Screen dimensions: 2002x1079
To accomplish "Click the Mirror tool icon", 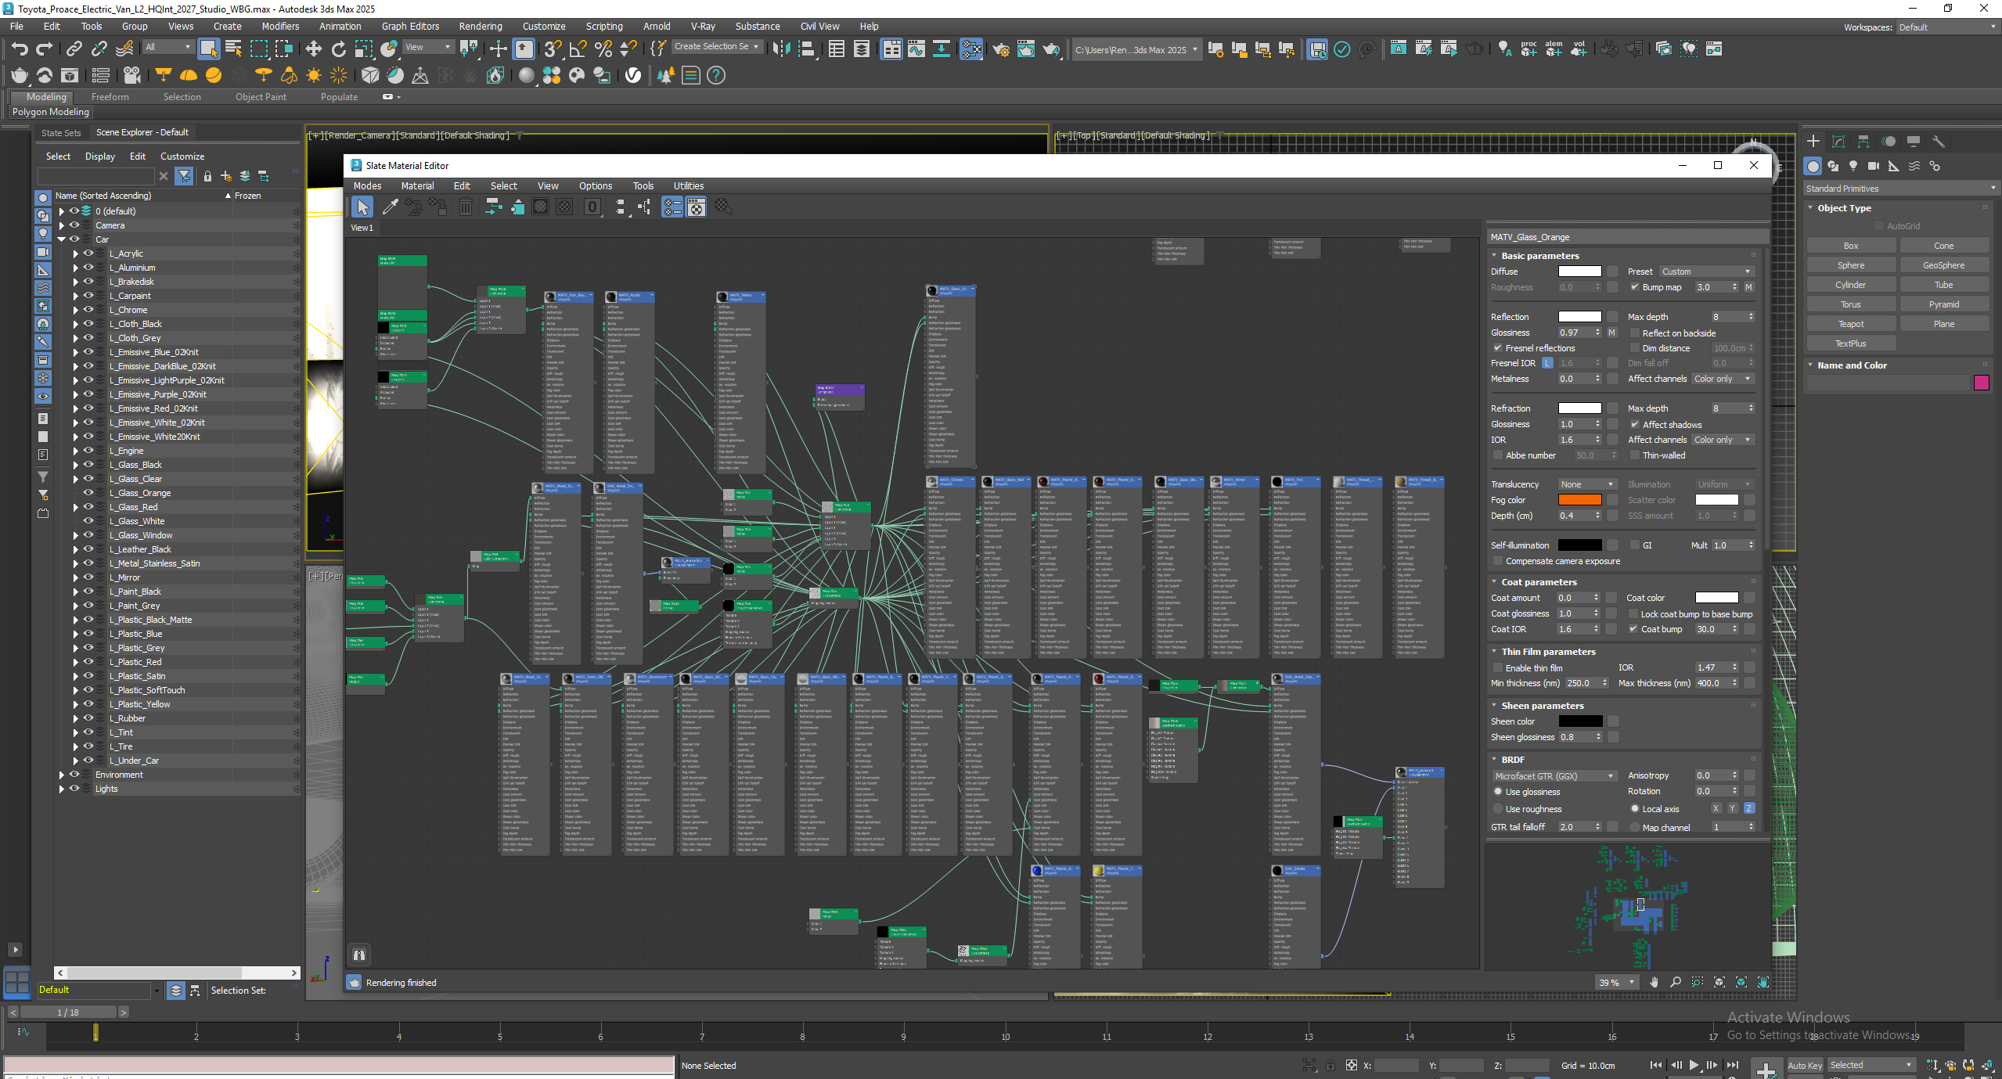I will [781, 49].
